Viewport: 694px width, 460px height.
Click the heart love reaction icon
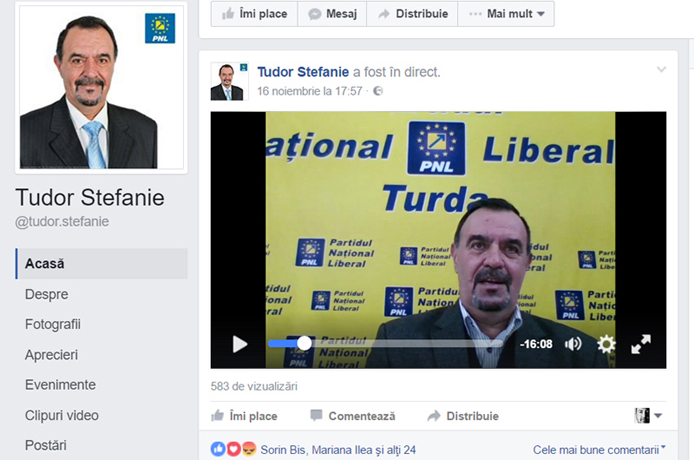[233, 450]
